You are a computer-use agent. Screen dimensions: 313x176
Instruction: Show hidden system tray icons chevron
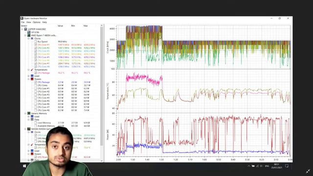pos(249,166)
